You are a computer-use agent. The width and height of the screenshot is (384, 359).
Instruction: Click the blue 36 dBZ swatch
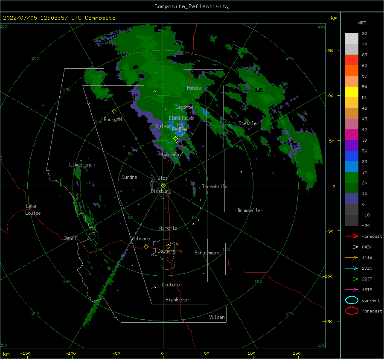coord(352,156)
